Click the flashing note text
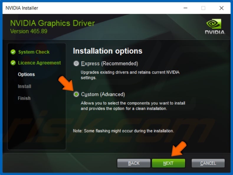Viewport: 233px width, 175px height. (x=124, y=131)
